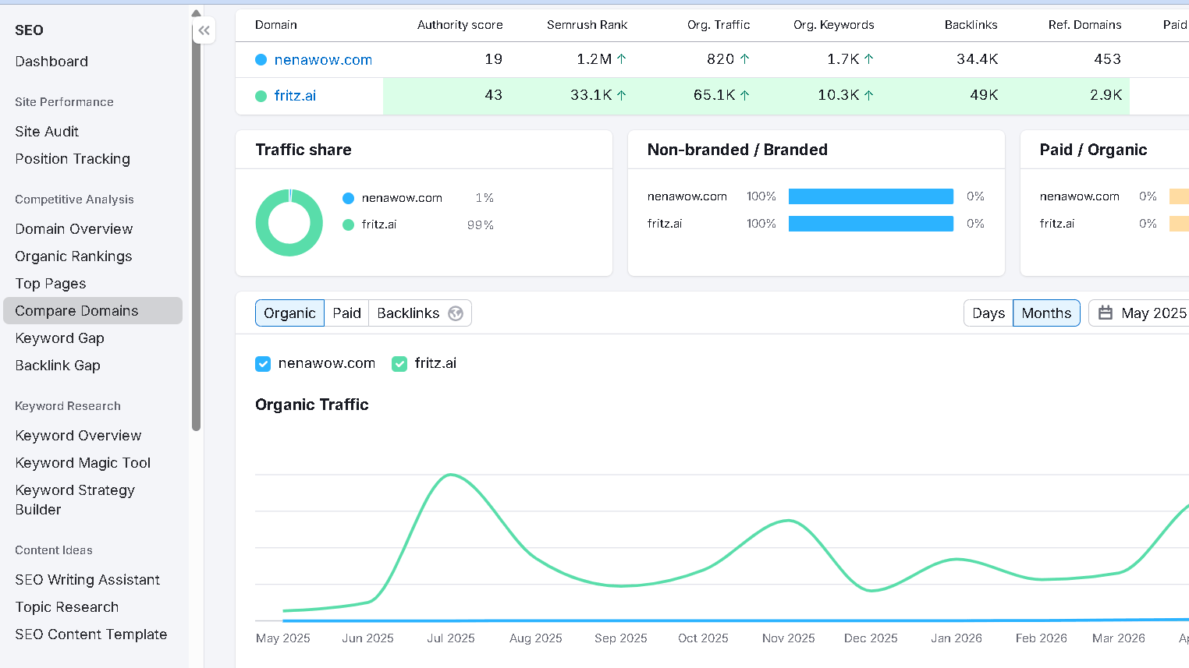Click nenawow.com Ref. Domains value 453
Screen dimensions: 1189x668
point(1107,59)
